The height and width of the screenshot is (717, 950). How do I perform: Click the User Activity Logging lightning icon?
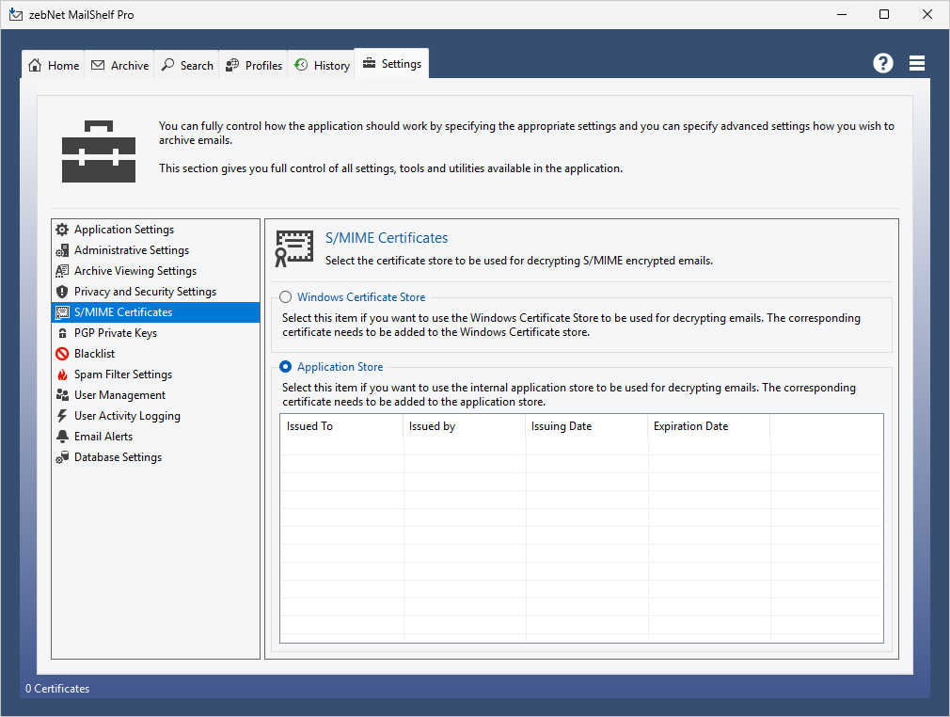tap(62, 416)
